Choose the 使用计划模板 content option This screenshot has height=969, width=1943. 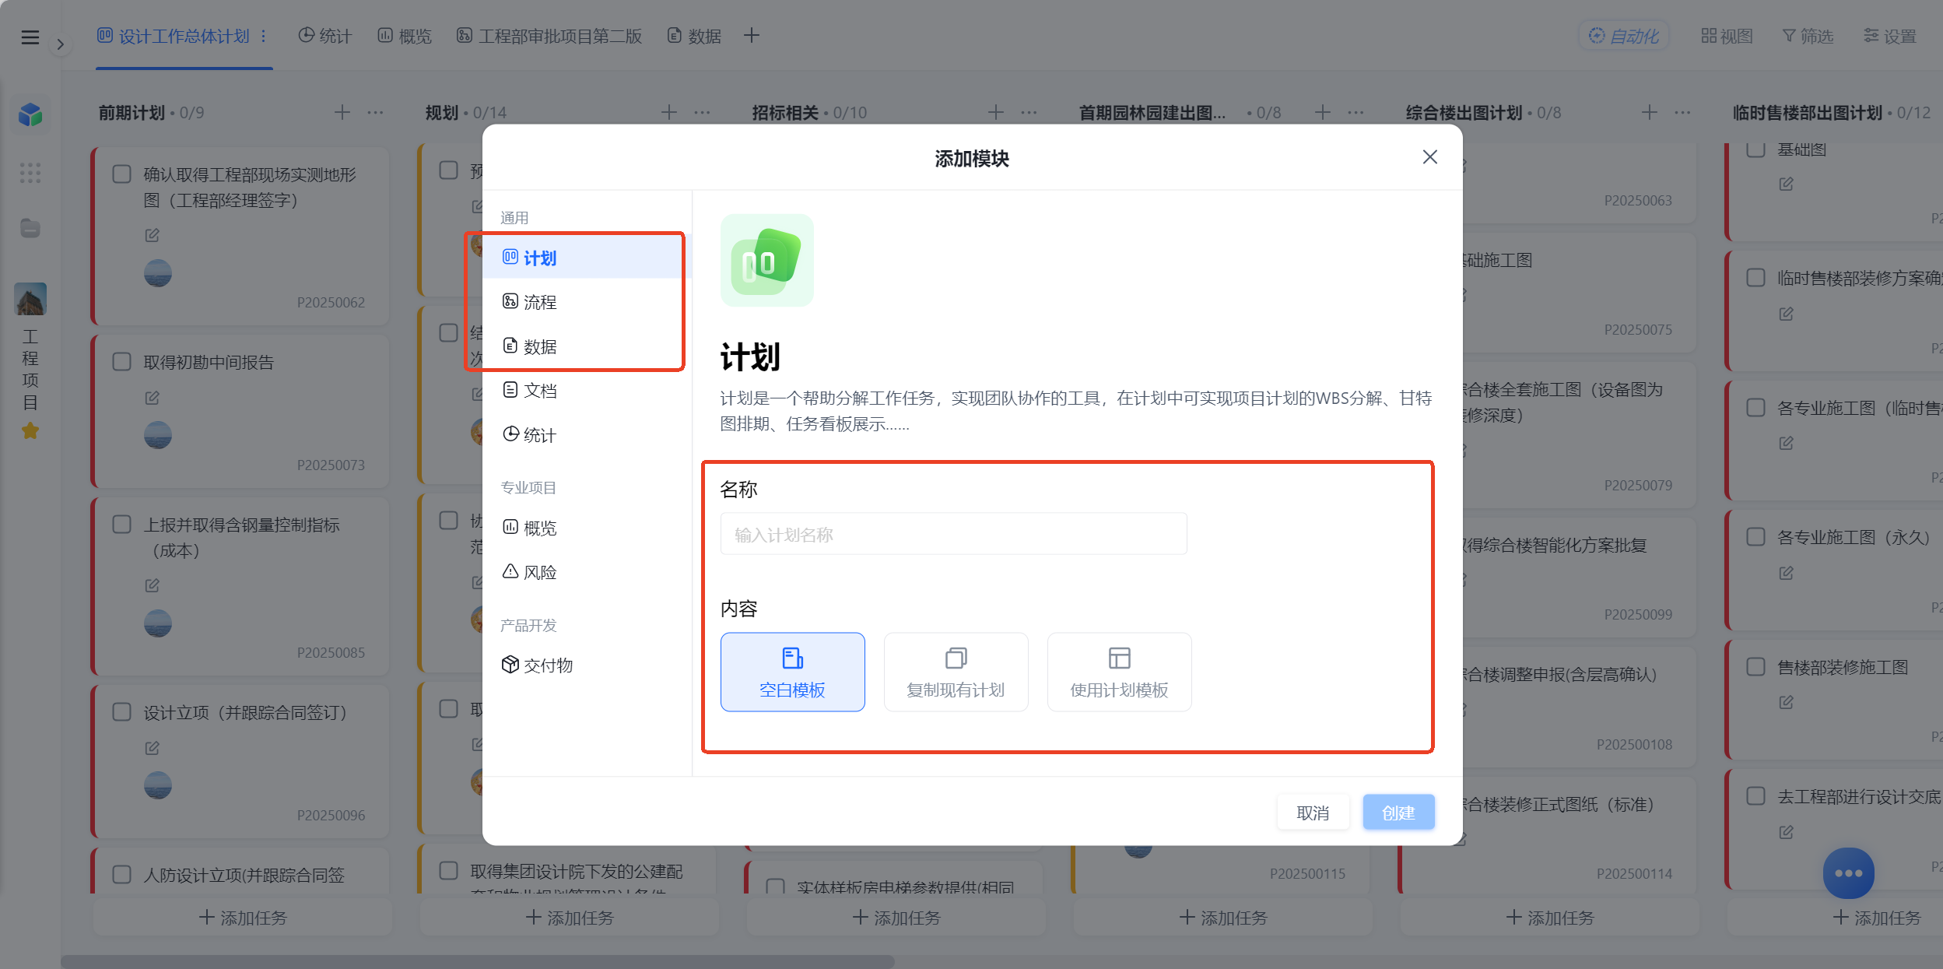[x=1119, y=672]
